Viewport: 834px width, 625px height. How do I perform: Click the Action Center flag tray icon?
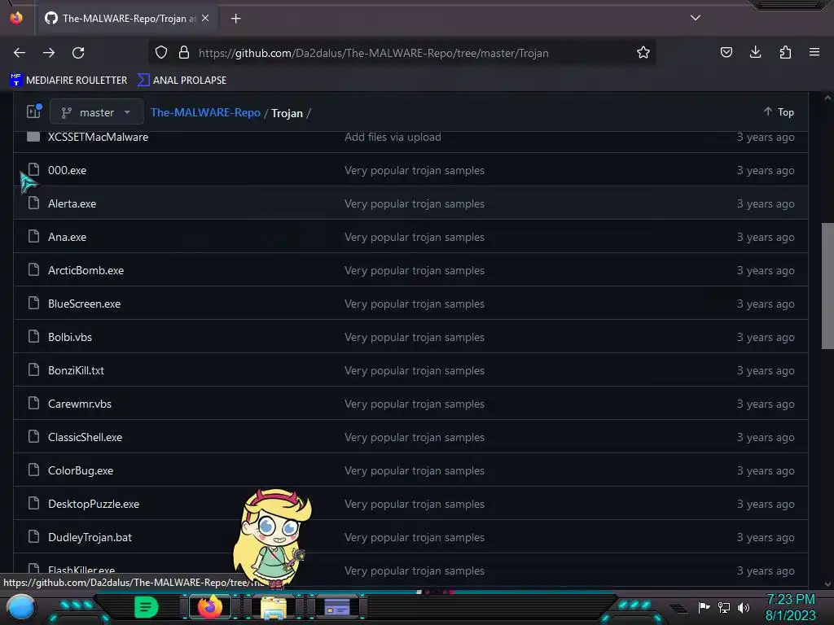[704, 607]
